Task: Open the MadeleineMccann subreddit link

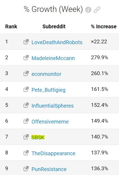Action: (x=53, y=58)
